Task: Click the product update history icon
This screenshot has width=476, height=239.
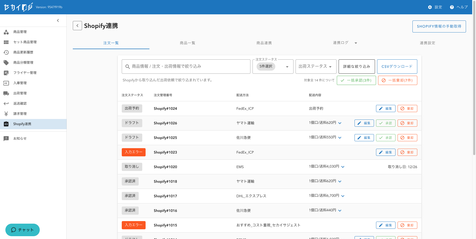Action: 6,52
